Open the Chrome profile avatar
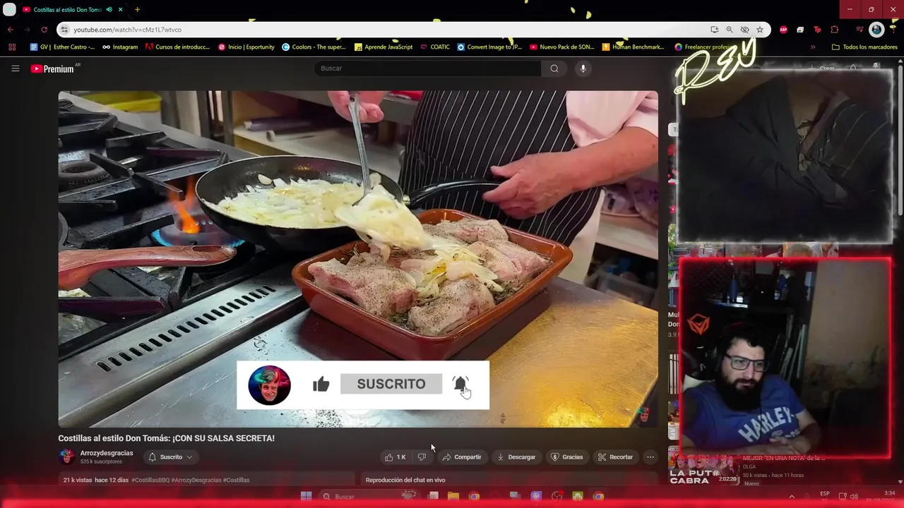The image size is (904, 508). (876, 30)
